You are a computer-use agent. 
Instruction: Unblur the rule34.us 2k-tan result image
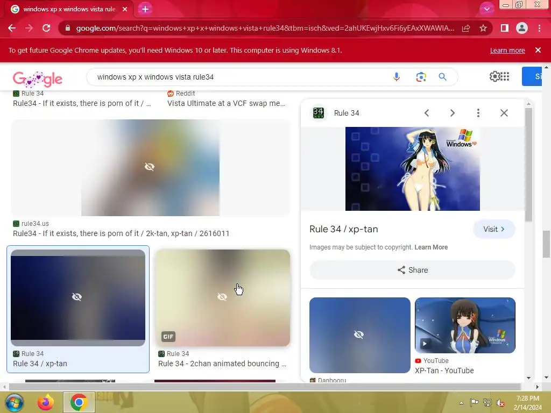[x=150, y=168]
